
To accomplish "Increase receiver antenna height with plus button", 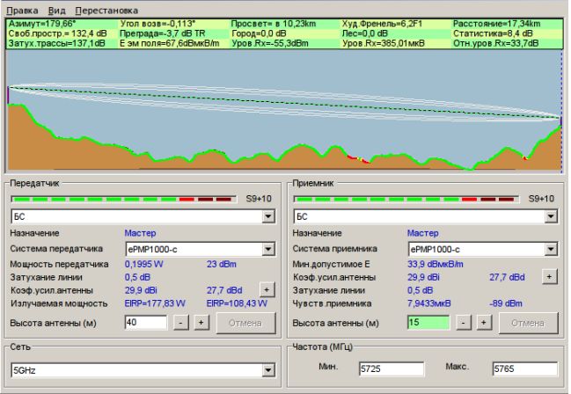I will (482, 323).
